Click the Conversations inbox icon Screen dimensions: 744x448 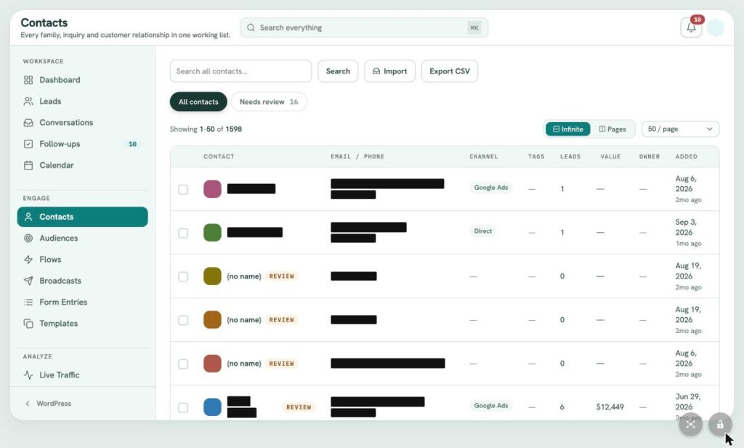point(28,123)
